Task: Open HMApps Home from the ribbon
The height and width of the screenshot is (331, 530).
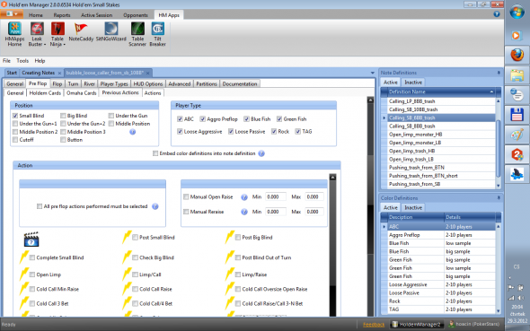Action: point(14,34)
